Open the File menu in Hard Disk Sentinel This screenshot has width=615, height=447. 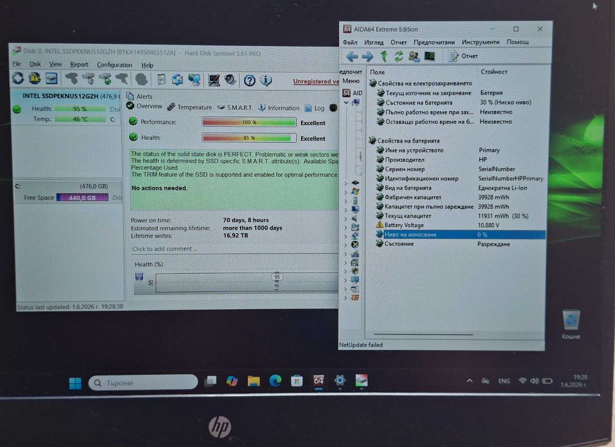click(17, 64)
